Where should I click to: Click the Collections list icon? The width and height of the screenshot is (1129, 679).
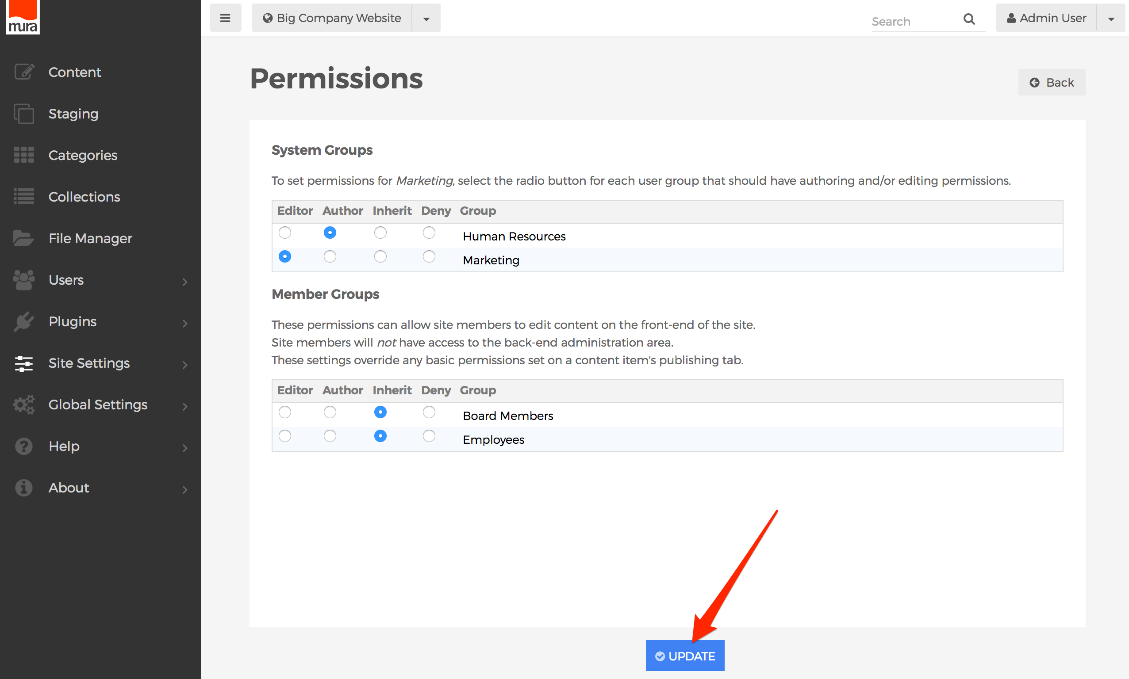point(24,197)
